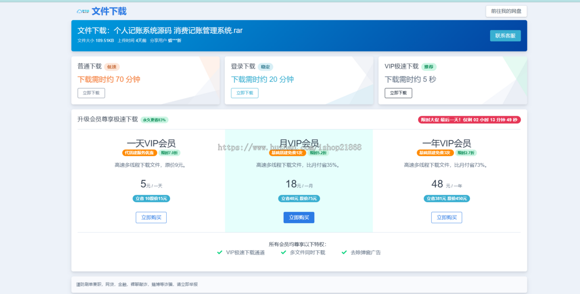580x294 pixels.
Task: Buy 一天VIP会员 with 立即购买
Action: coord(151,217)
